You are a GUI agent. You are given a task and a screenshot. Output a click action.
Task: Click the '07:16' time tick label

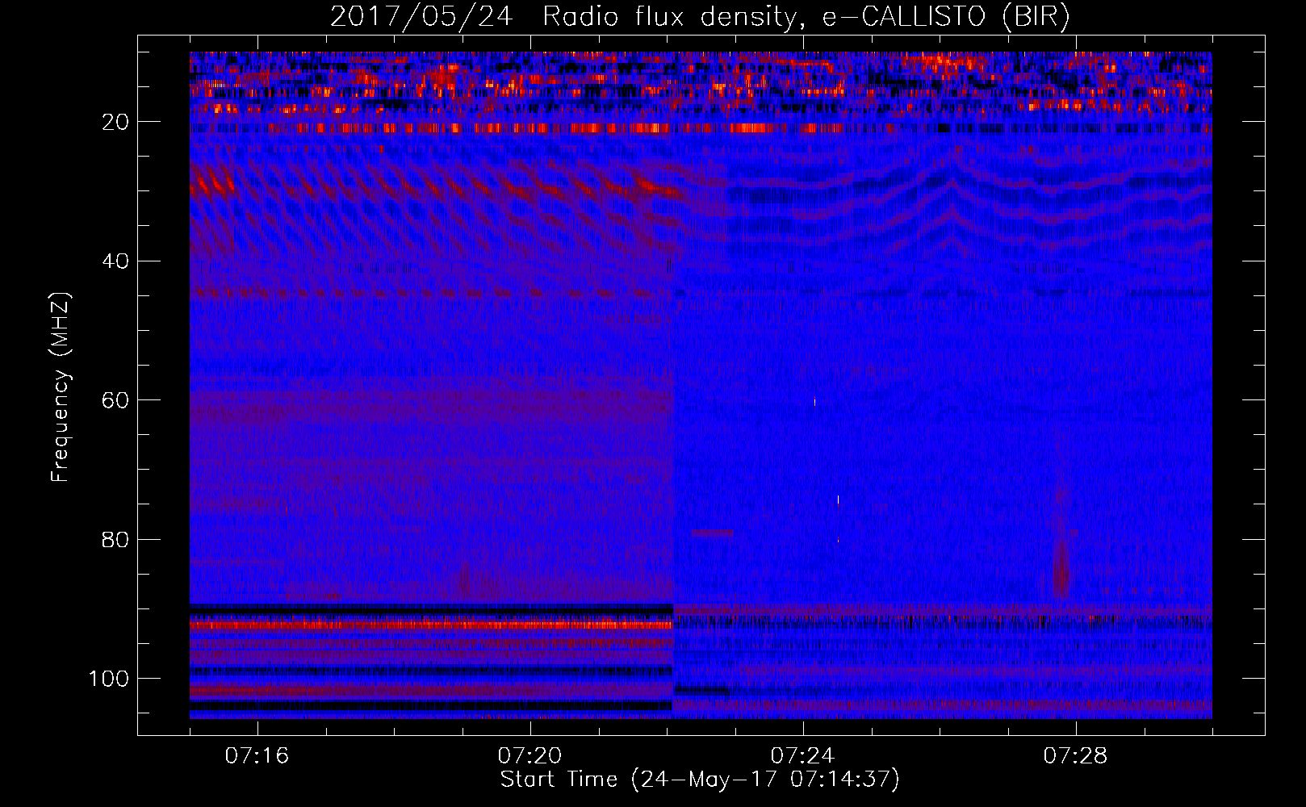pos(257,756)
